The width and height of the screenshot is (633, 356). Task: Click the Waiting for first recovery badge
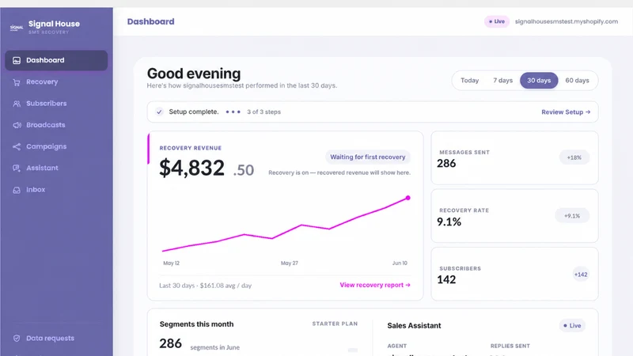point(368,157)
